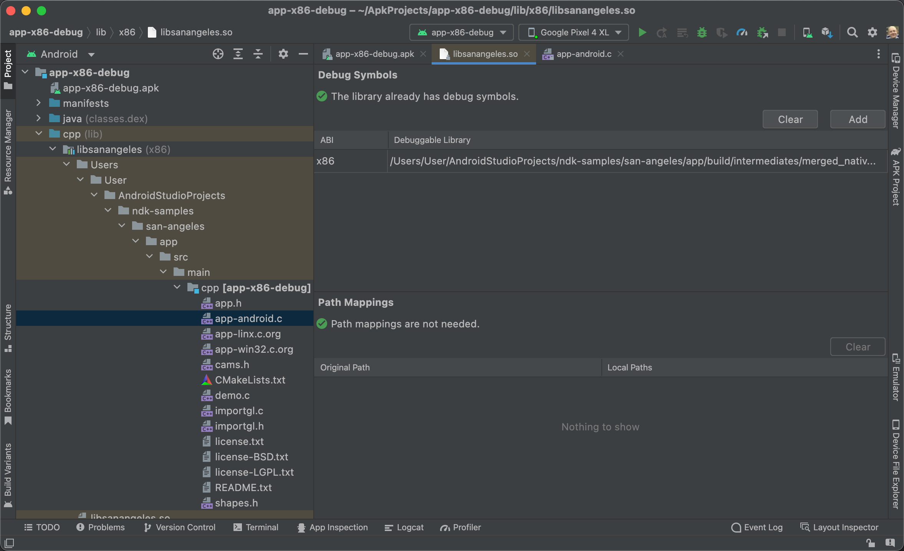
Task: Click the Run with coverage icon
Action: (x=723, y=32)
